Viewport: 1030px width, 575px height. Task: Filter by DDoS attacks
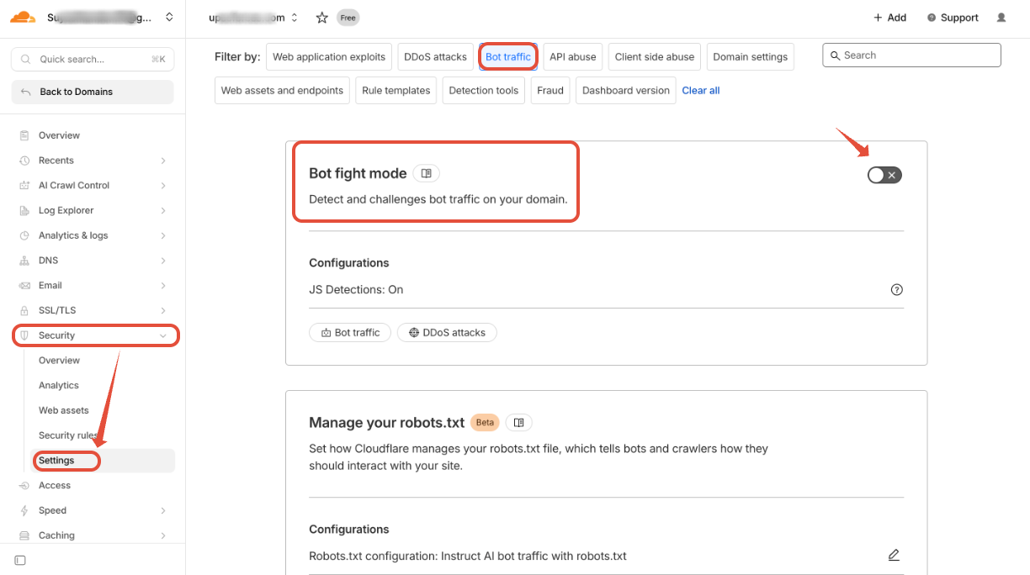click(435, 57)
